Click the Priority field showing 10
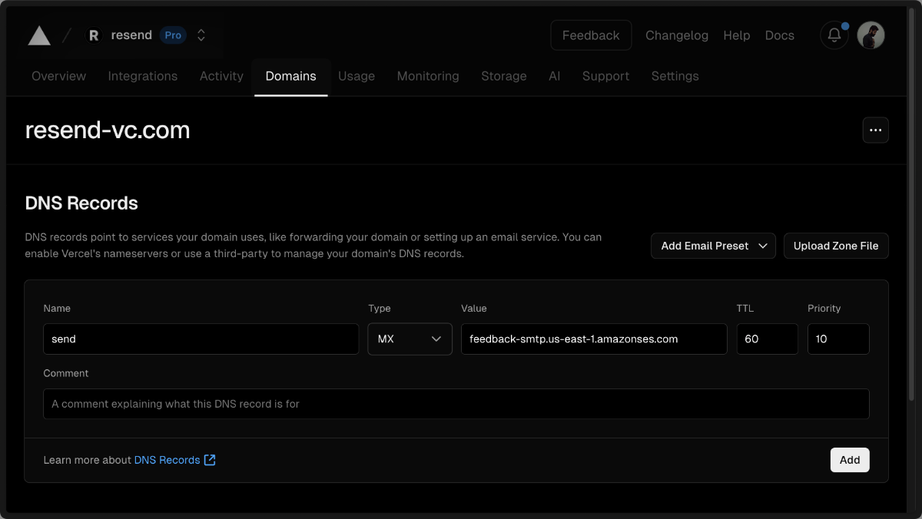 (x=838, y=339)
